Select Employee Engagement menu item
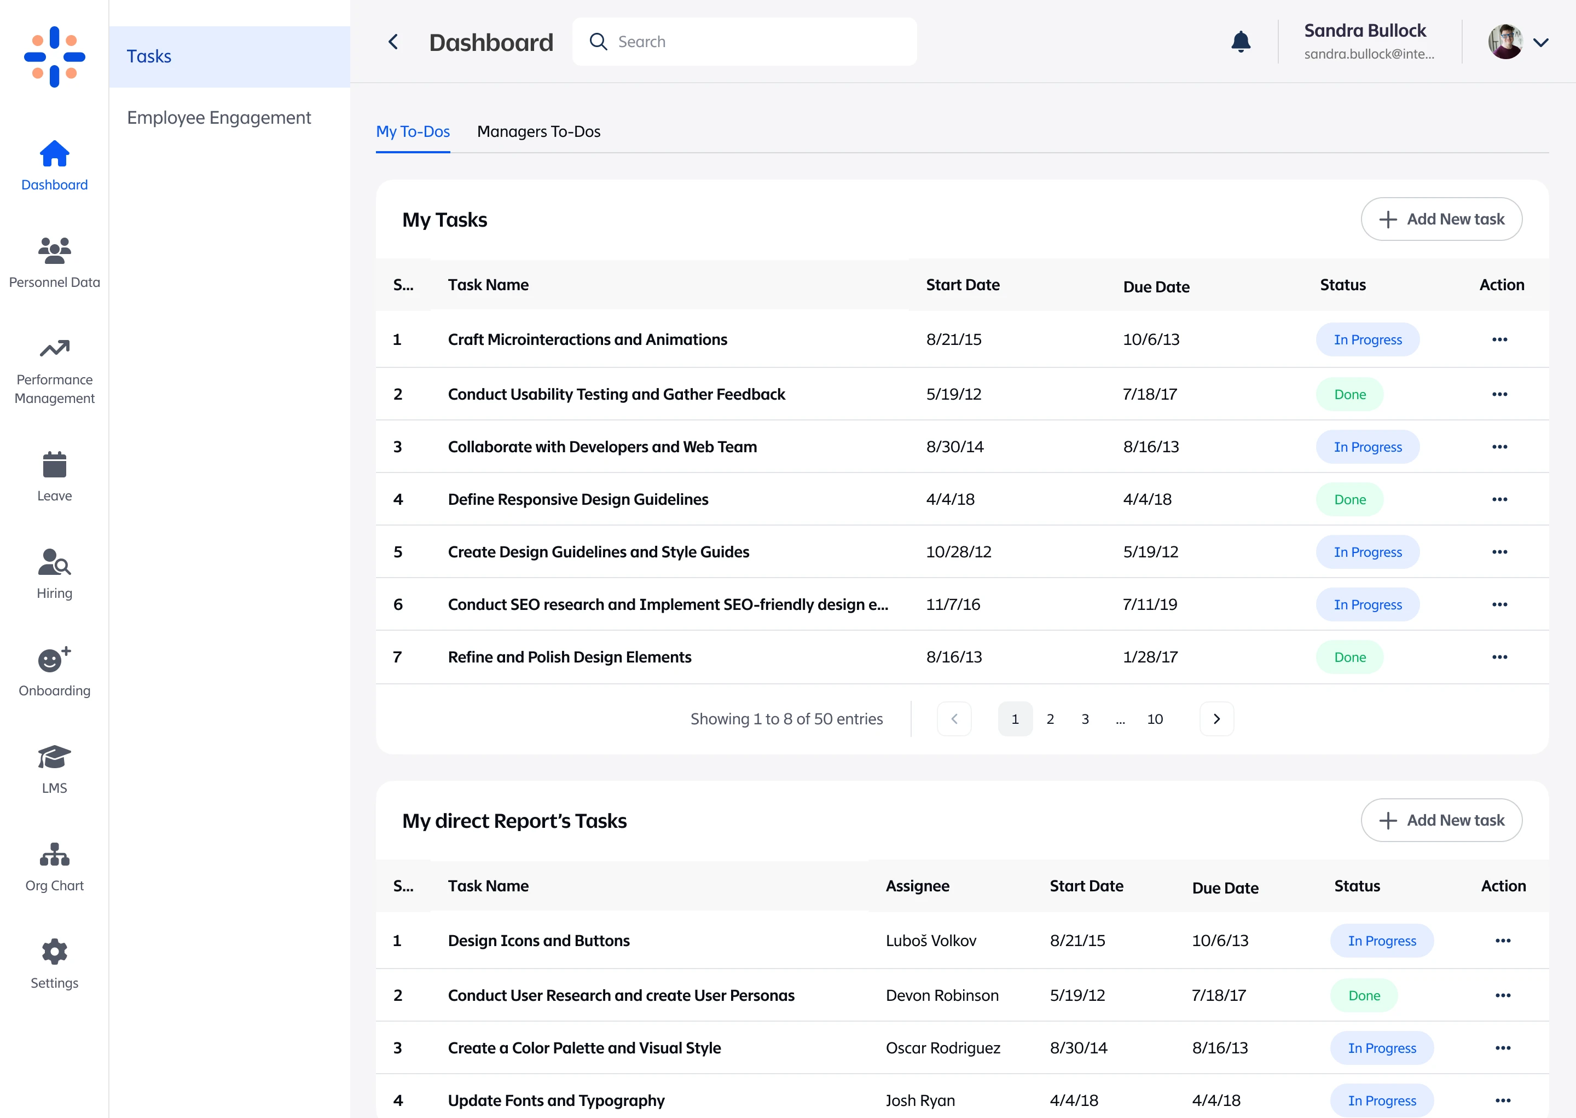Viewport: 1576px width, 1118px height. click(219, 118)
